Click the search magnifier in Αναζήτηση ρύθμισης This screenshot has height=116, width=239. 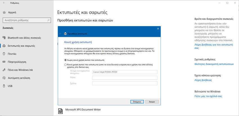[48, 20]
